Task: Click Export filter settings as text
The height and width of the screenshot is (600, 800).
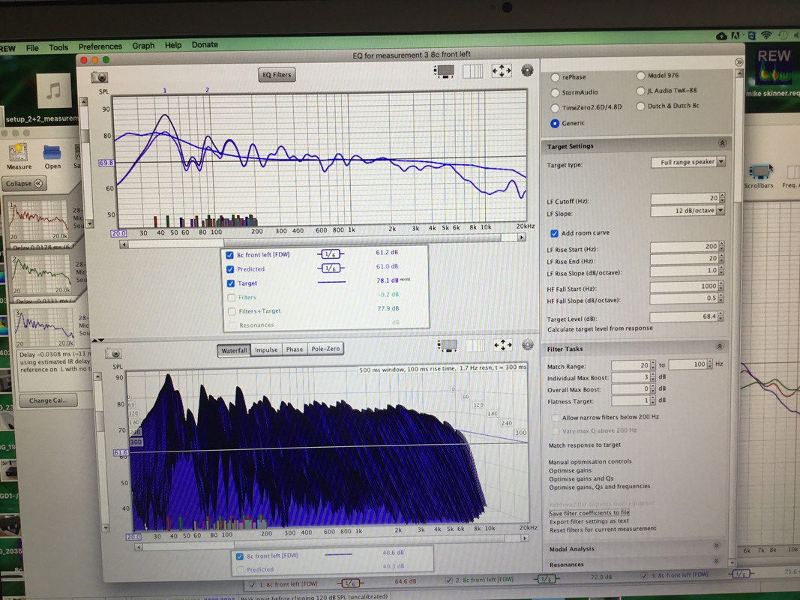Action: pyautogui.click(x=589, y=522)
